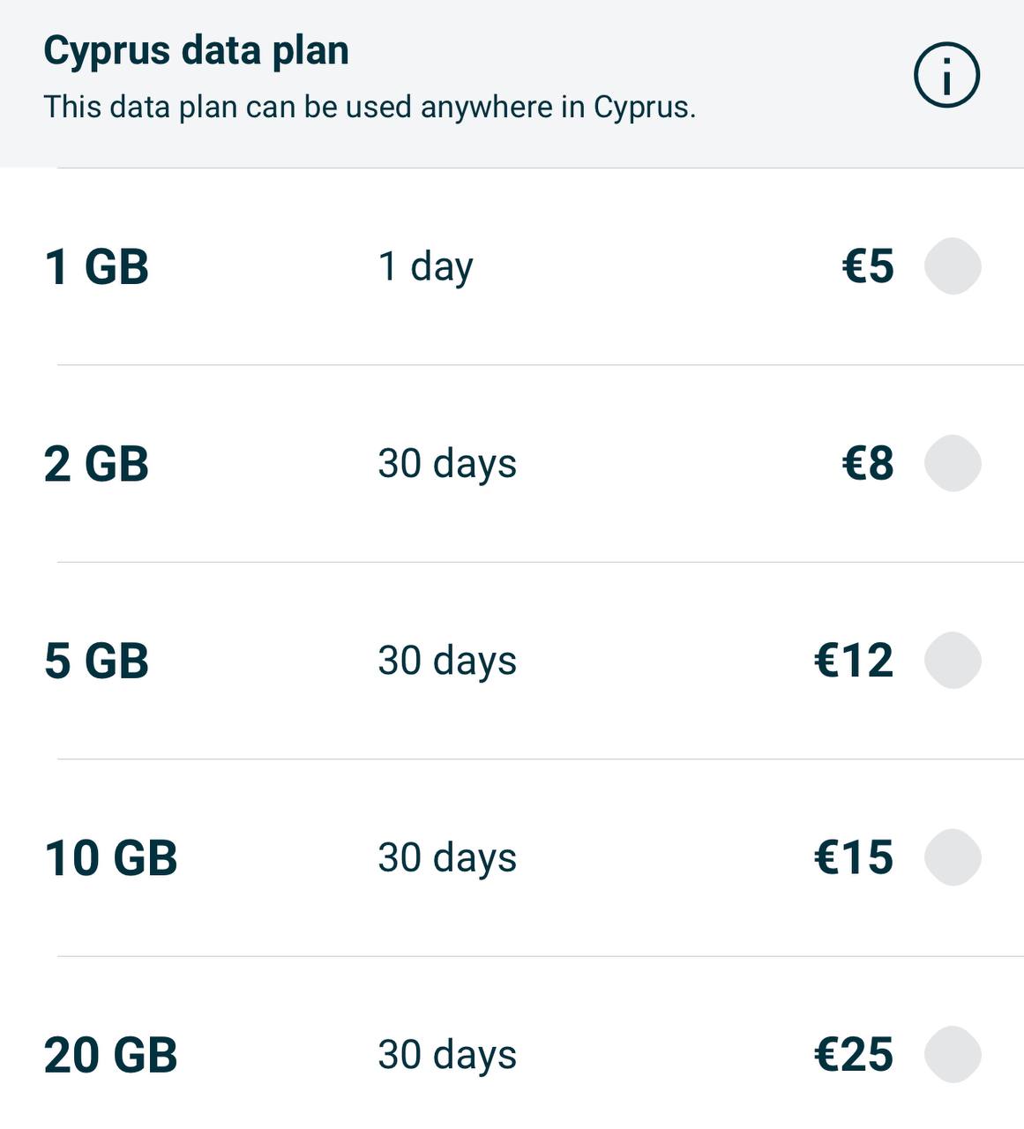This screenshot has height=1129, width=1024.
Task: Select the €5 plan radio button
Action: point(953,266)
